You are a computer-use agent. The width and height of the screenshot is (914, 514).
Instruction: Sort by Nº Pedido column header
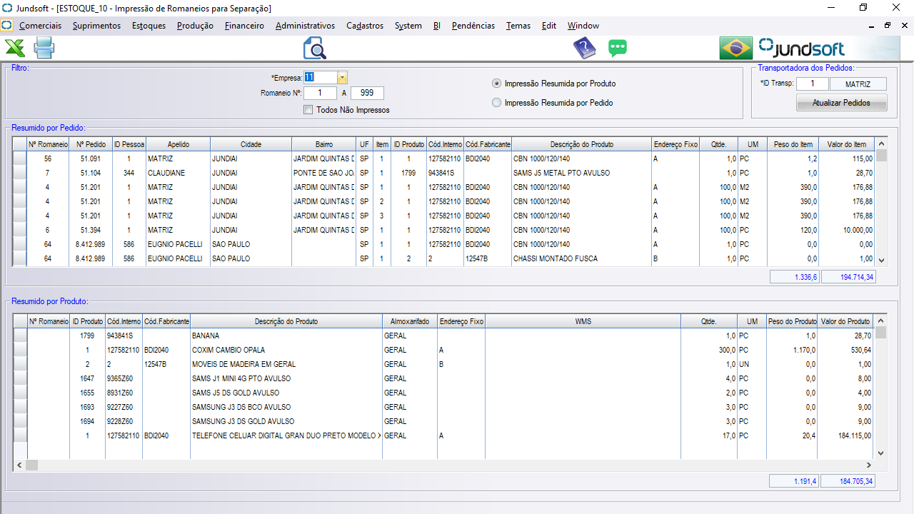(x=91, y=144)
